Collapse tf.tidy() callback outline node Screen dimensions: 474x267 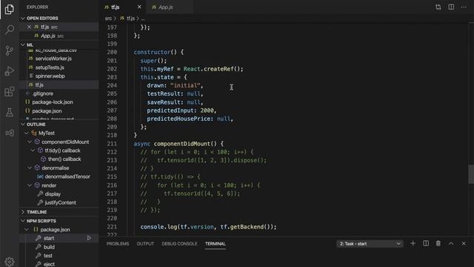click(33, 151)
